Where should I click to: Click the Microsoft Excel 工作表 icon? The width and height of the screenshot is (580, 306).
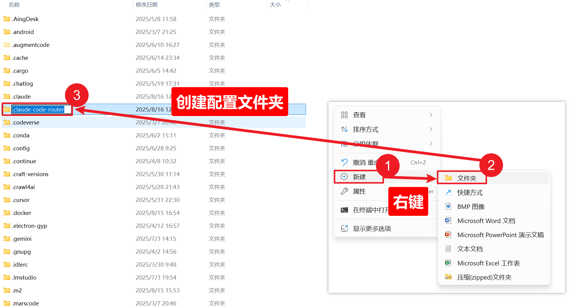448,263
